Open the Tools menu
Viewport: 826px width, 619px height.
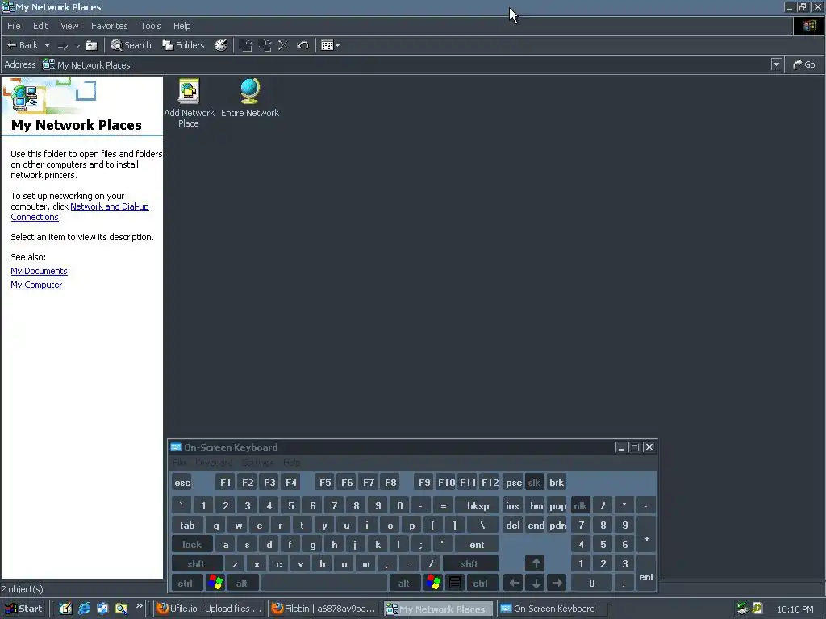[x=151, y=26]
